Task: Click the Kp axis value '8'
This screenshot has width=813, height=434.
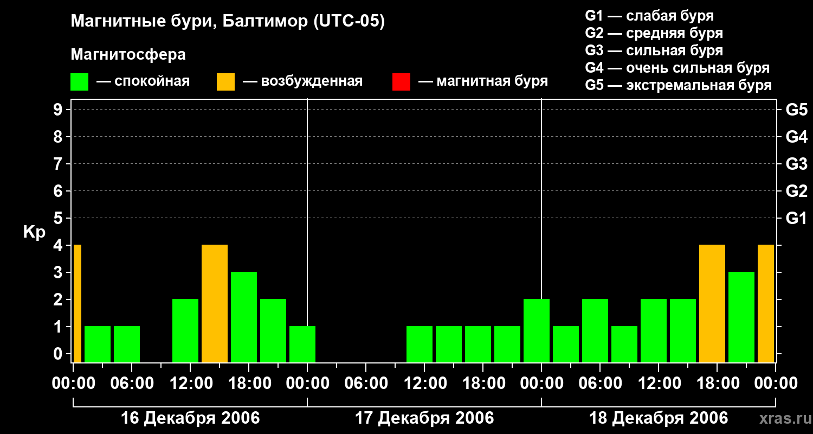Action: click(59, 137)
